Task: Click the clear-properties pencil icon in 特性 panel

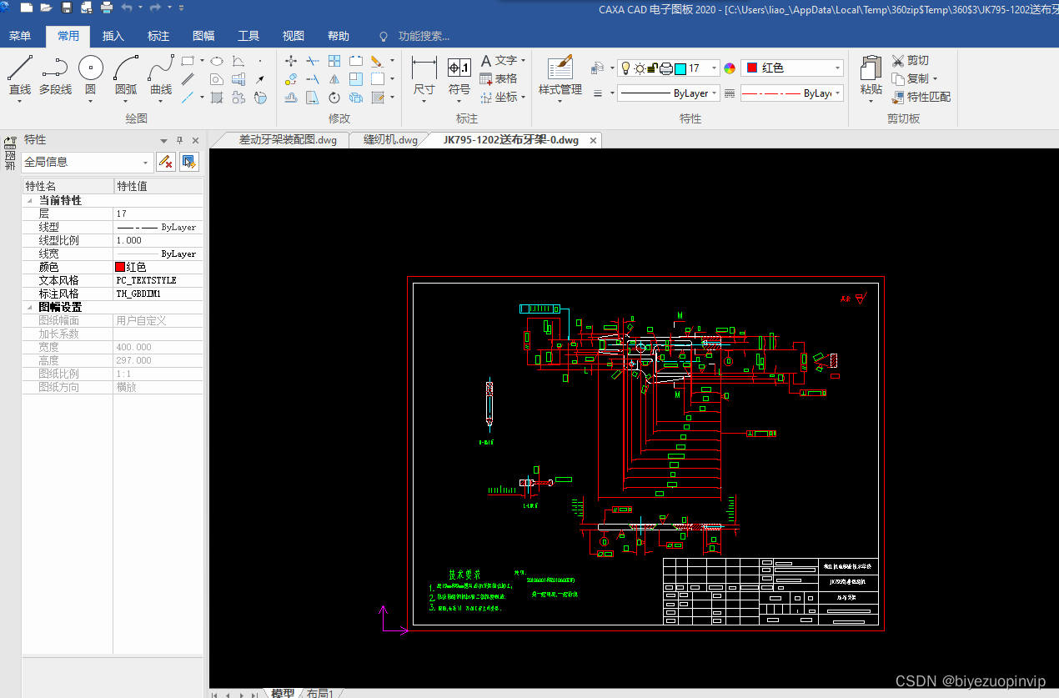Action: click(166, 162)
